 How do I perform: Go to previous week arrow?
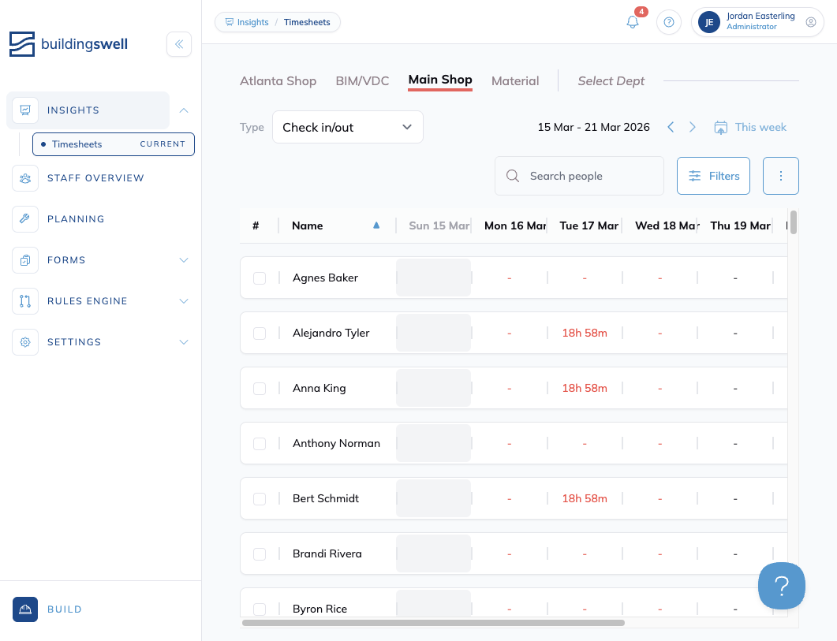[x=671, y=127]
